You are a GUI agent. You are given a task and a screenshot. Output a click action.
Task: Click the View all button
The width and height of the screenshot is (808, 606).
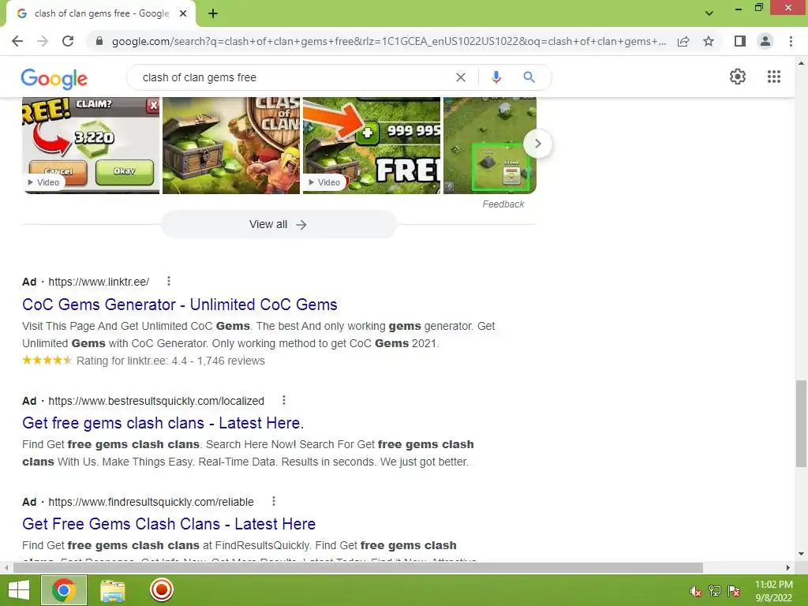point(279,225)
